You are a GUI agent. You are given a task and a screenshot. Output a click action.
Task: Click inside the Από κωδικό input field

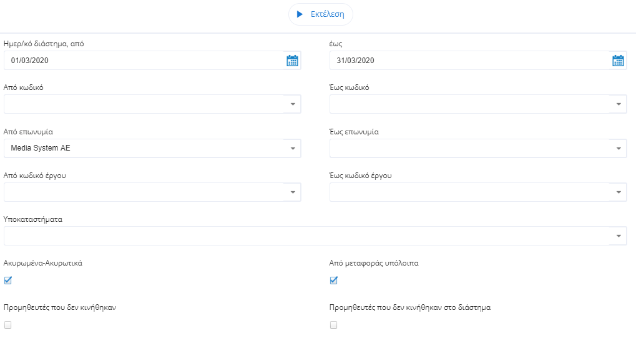(144, 104)
